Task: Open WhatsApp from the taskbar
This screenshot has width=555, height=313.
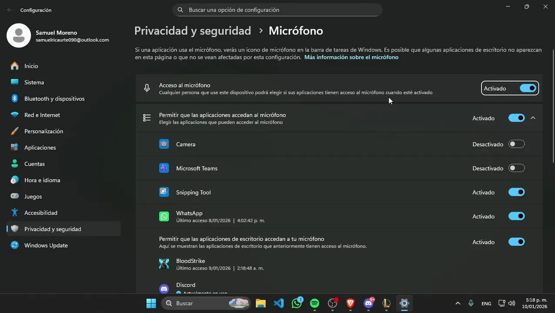Action: [x=297, y=303]
